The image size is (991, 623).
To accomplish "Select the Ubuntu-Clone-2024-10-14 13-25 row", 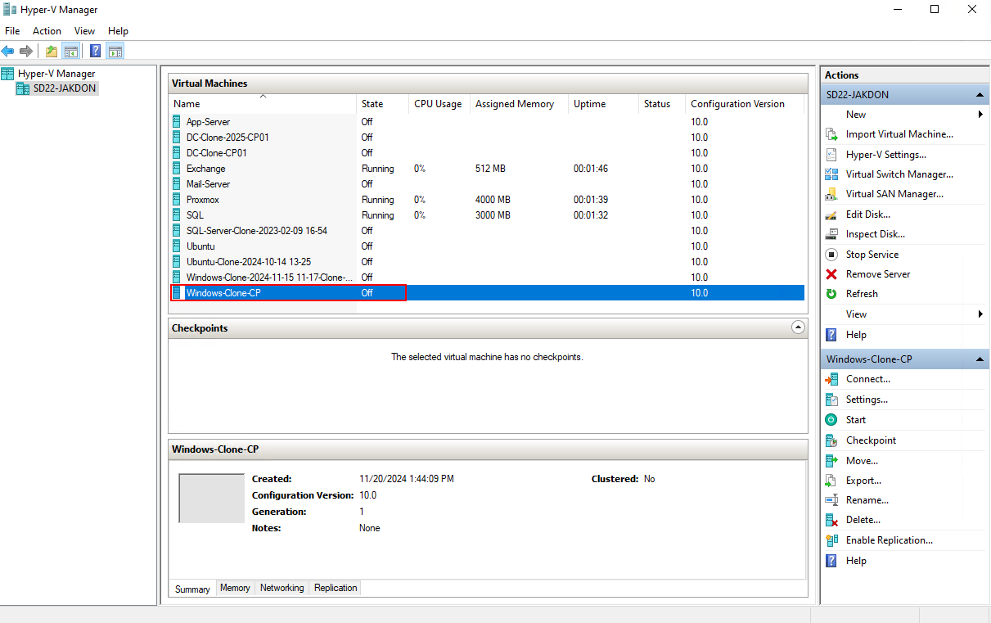I will (487, 262).
